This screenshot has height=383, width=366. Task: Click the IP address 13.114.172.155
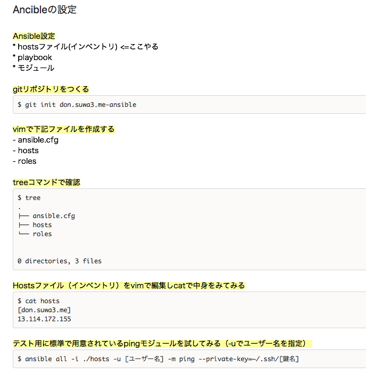44,319
